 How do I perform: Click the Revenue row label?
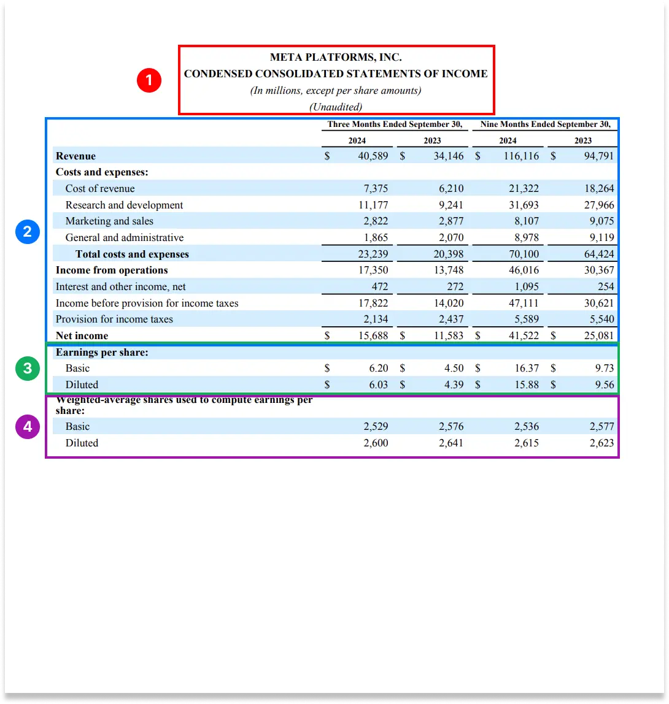point(75,156)
